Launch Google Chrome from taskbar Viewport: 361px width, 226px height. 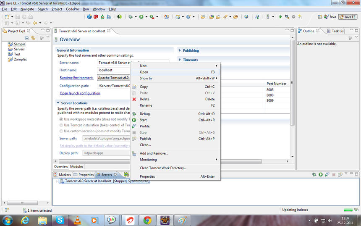(147, 220)
